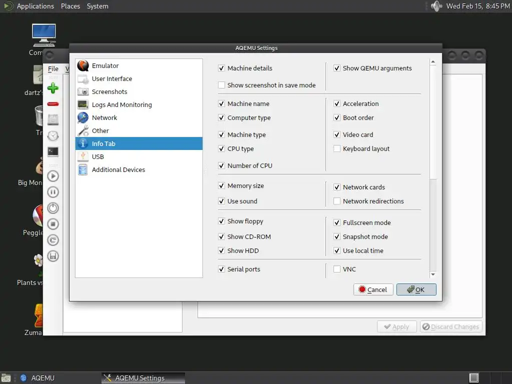The height and width of the screenshot is (384, 512).
Task: Toggle the Video card checkbox
Action: click(337, 135)
